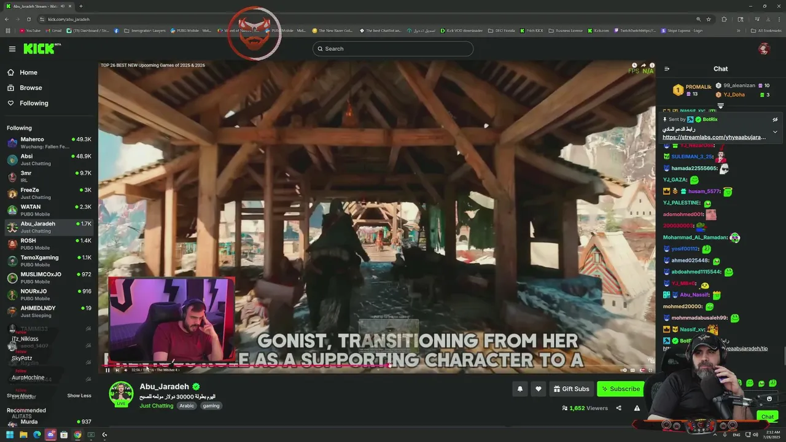Screen dimensions: 786x442
Task: Reload the browser page
Action: tap(28, 19)
